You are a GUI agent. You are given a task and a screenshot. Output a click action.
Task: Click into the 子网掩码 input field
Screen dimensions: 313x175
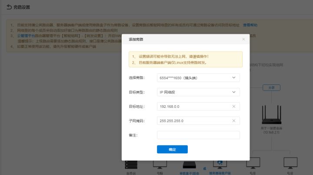click(193, 121)
